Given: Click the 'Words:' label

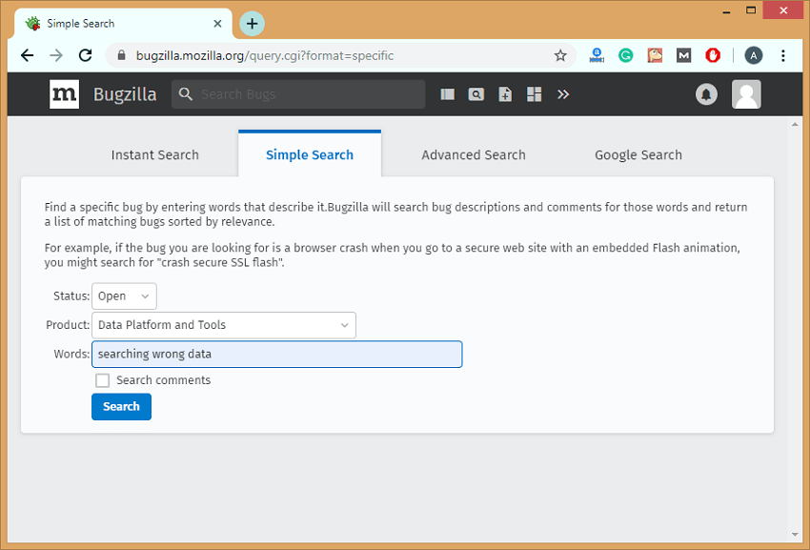Looking at the screenshot, I should click(71, 354).
